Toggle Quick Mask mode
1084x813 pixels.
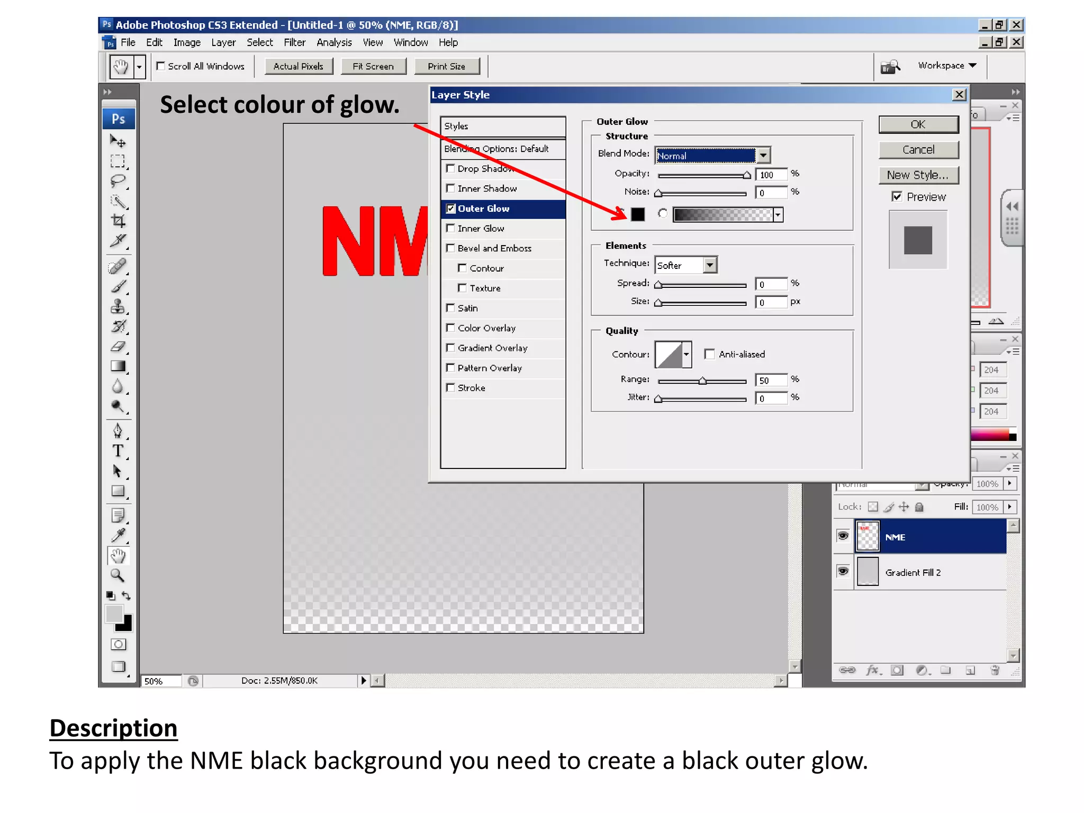(x=119, y=644)
